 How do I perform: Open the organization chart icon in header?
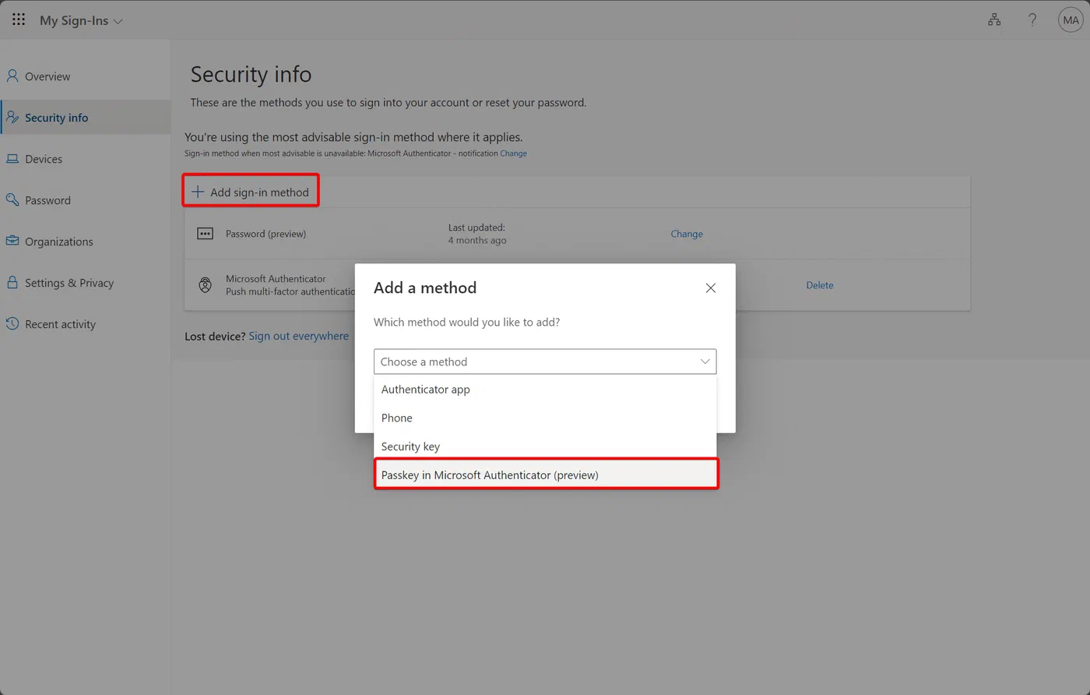[x=994, y=20]
